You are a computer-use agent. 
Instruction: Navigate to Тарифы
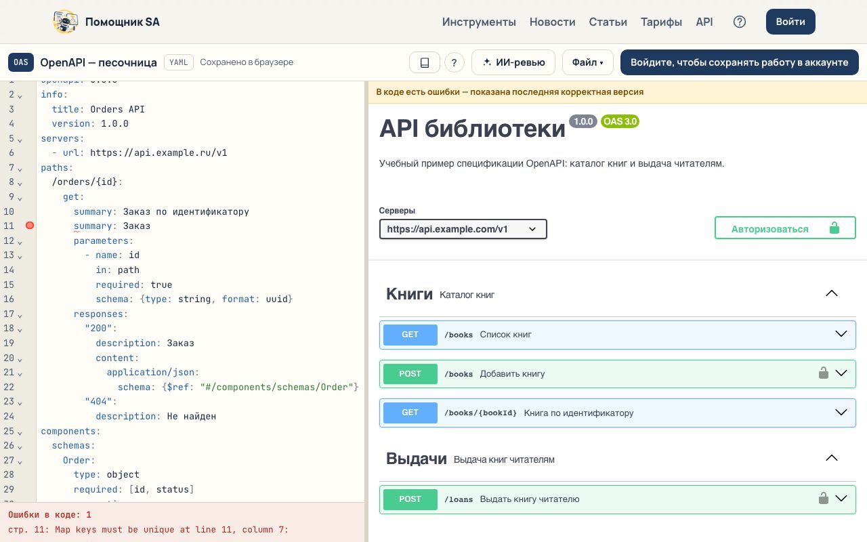click(662, 22)
